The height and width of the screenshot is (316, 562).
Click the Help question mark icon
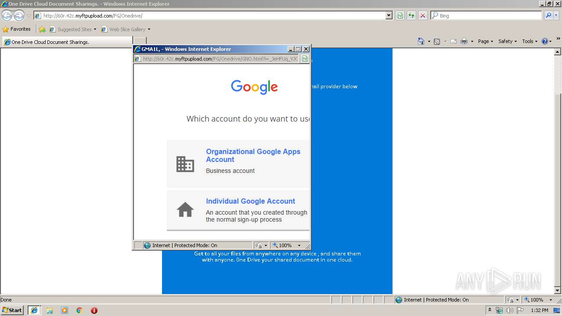coord(544,41)
